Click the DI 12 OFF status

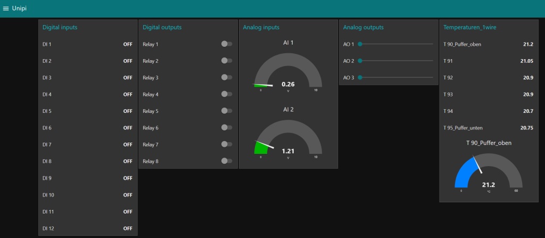coord(128,228)
